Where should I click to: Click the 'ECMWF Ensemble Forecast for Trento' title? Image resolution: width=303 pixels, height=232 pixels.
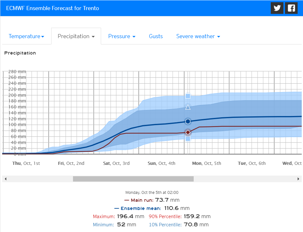(52, 8)
